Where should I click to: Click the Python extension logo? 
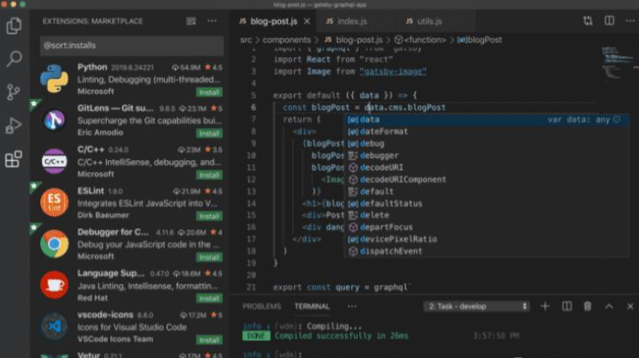(x=54, y=78)
